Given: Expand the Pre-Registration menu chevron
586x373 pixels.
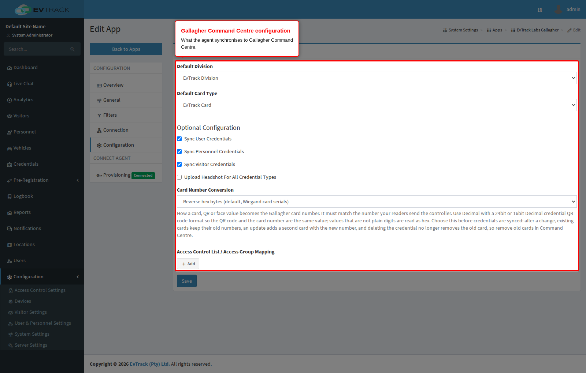Looking at the screenshot, I should (x=78, y=180).
